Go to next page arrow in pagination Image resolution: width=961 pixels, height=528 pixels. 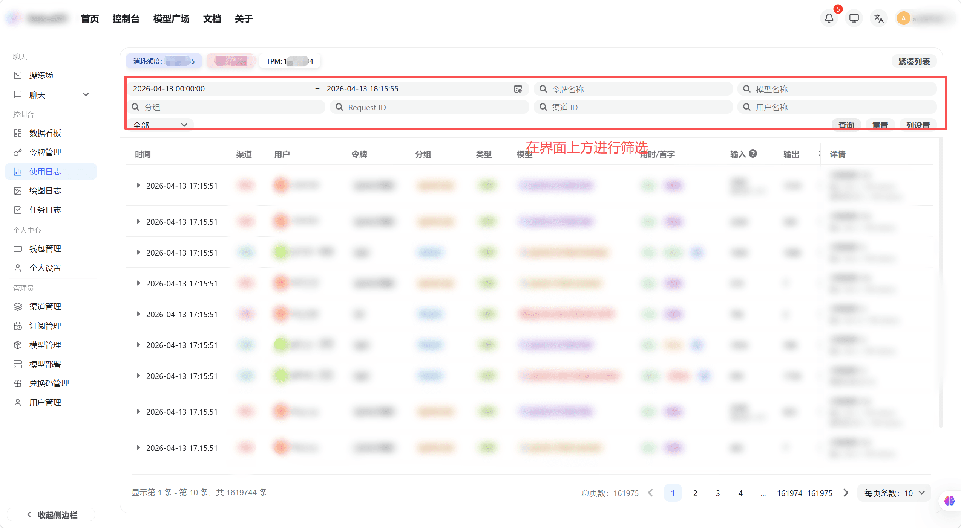[846, 493]
